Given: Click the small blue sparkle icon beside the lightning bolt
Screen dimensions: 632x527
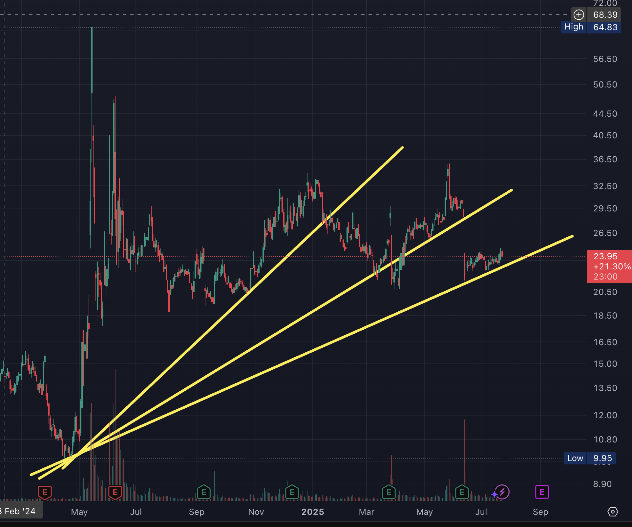Looking at the screenshot, I should 494,494.
